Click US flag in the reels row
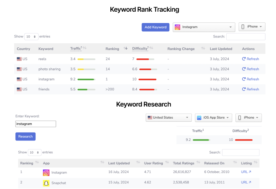Image resolution: width=276 pixels, height=189 pixels. [x=19, y=59]
